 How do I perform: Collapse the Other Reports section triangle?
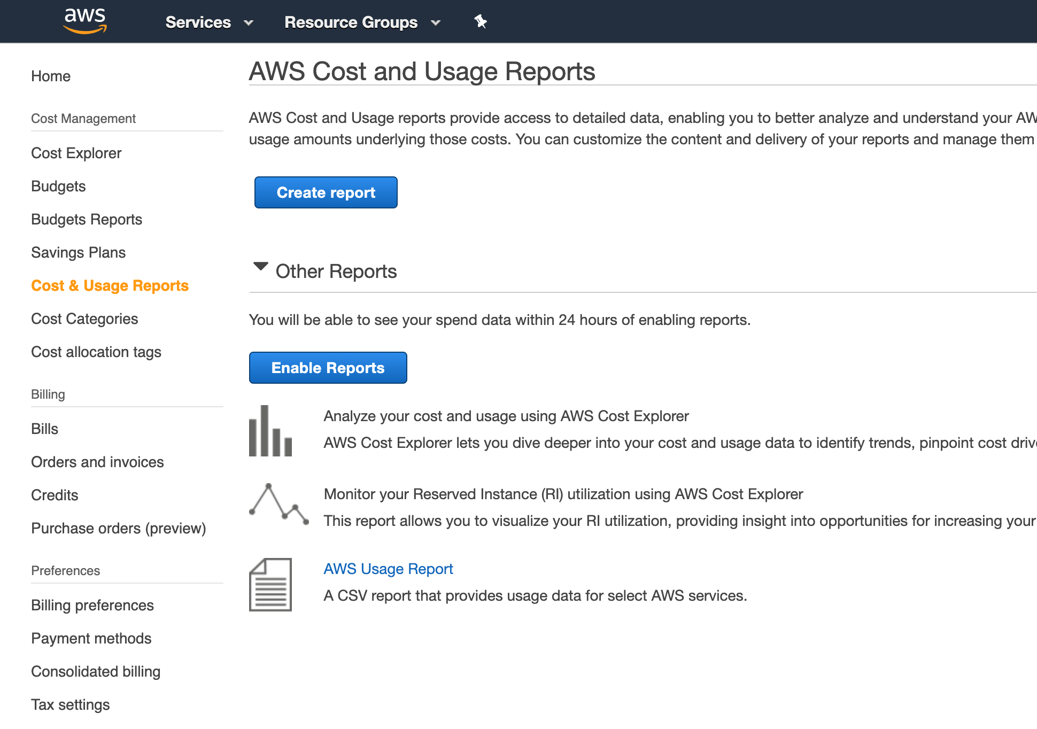tap(260, 267)
